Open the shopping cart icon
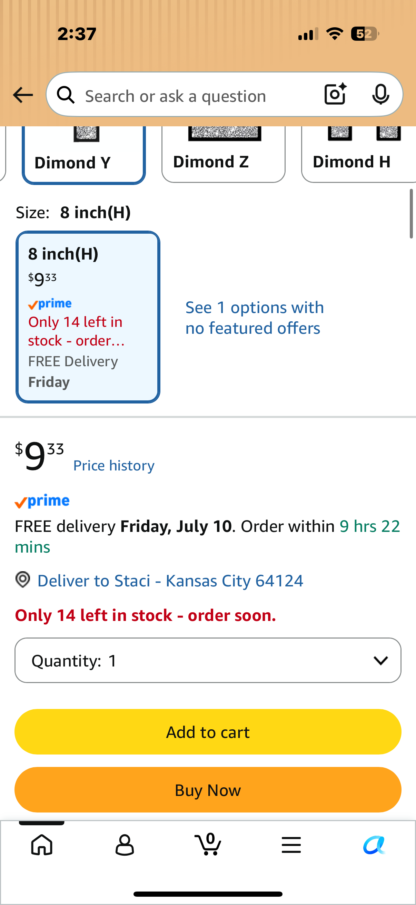 tap(208, 844)
